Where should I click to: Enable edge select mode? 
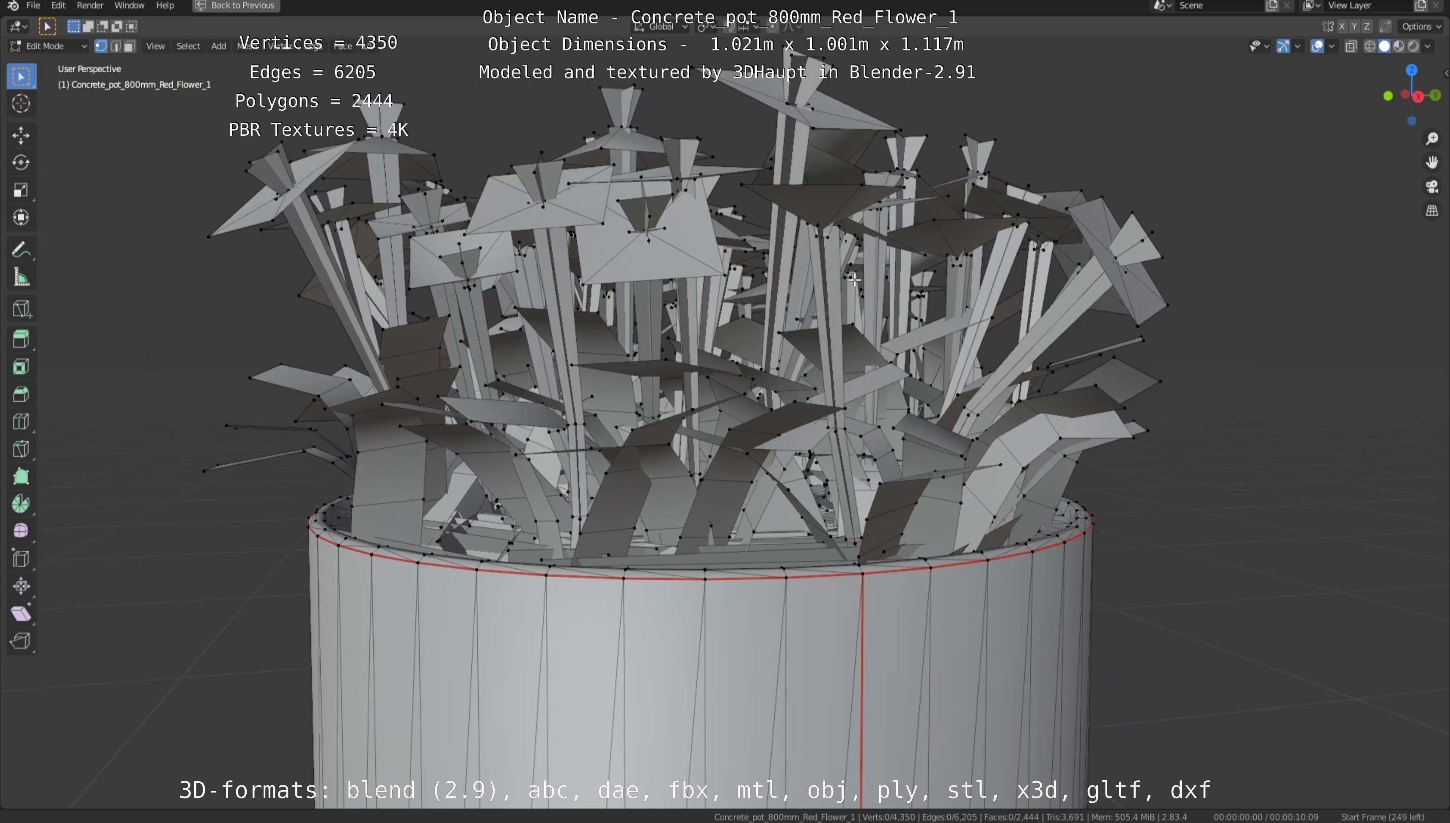pos(116,47)
